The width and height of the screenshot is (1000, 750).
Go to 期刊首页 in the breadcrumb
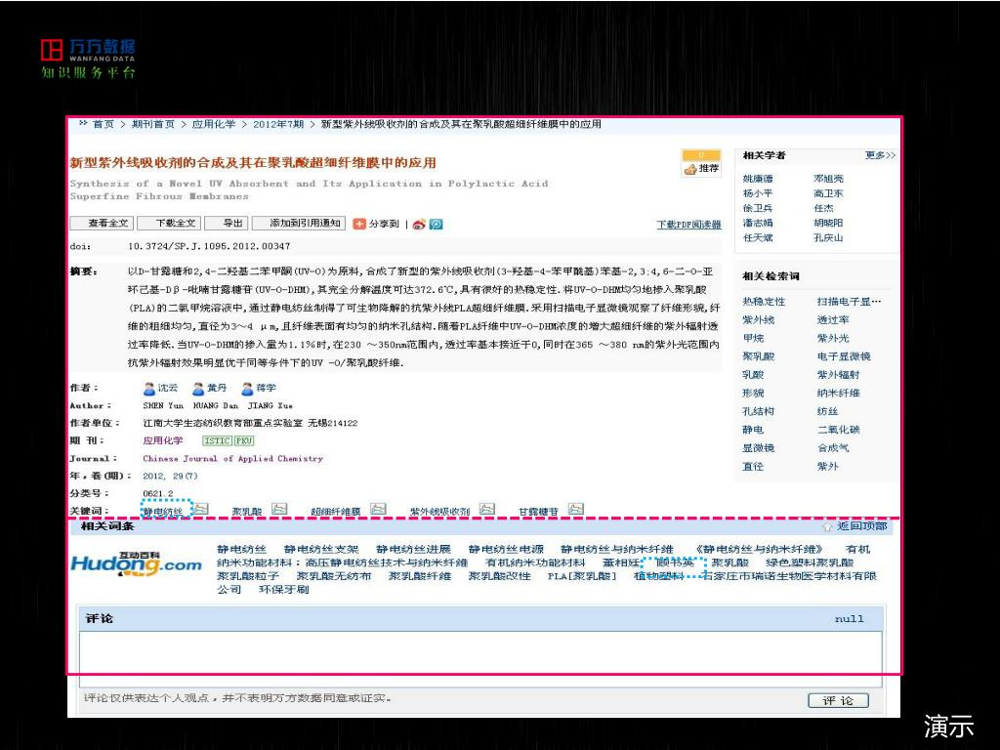point(153,124)
